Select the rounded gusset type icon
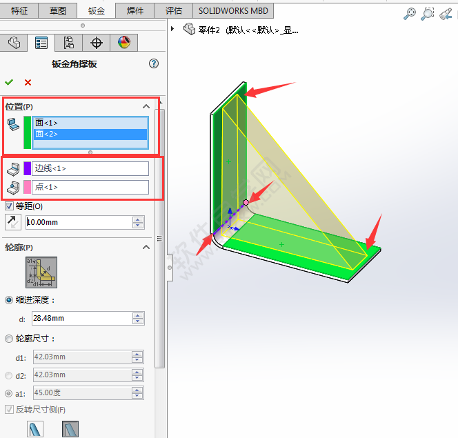 point(35,429)
